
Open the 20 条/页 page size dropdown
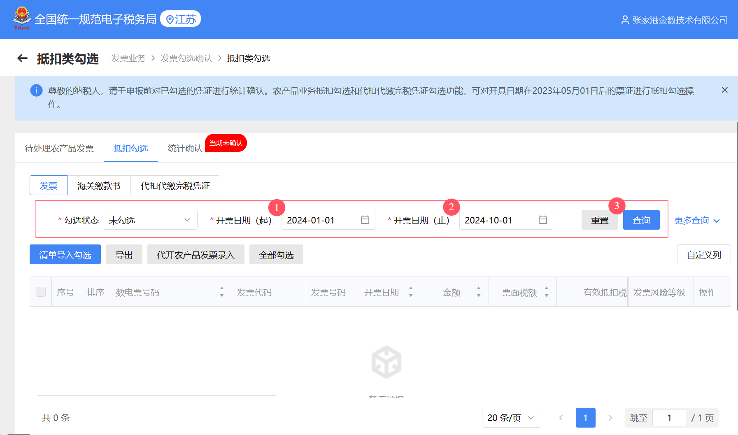point(512,418)
